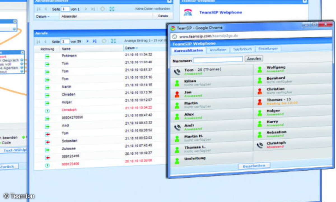
Task: Jump to last page in Anrufe list
Action: 95,41
